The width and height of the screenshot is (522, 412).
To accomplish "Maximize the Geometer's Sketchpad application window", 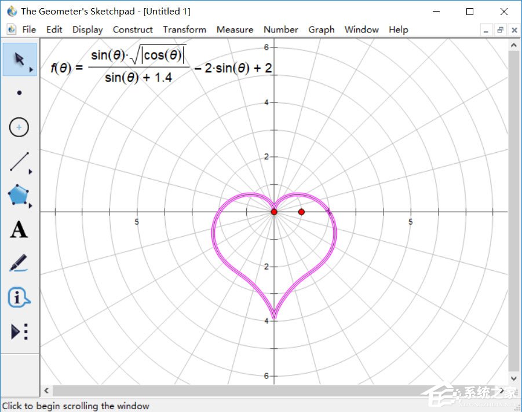I will (x=470, y=12).
